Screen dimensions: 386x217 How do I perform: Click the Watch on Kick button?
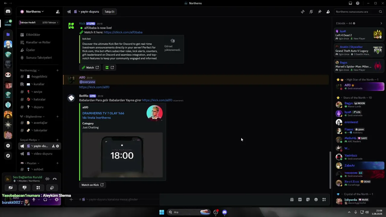click(93, 185)
